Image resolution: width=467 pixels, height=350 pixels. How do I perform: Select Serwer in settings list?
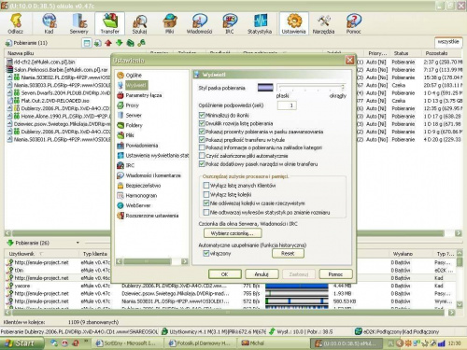click(129, 116)
